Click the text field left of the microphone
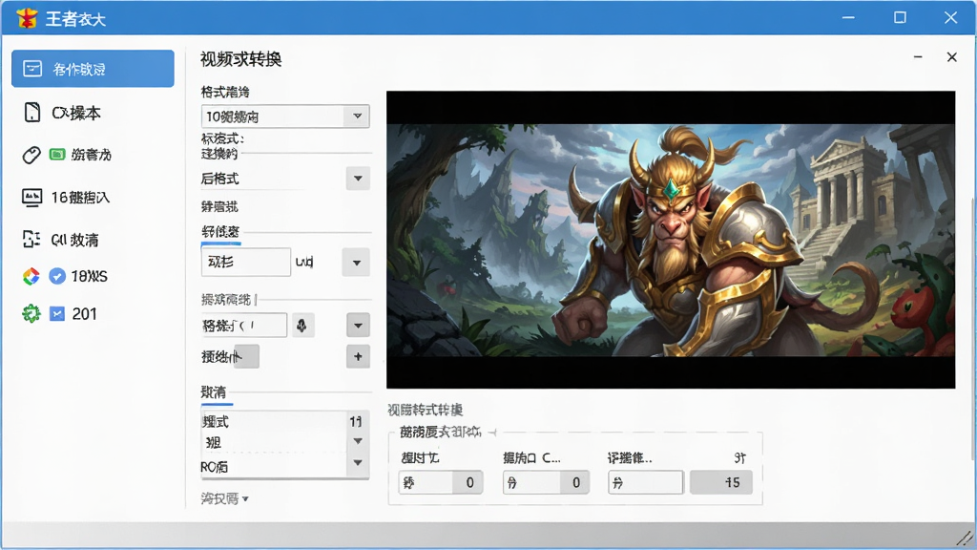Screen dimensions: 977x550 click(x=244, y=326)
